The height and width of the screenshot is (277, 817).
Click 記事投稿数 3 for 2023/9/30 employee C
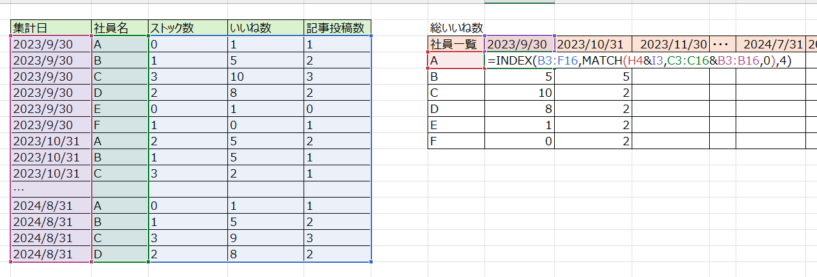338,77
